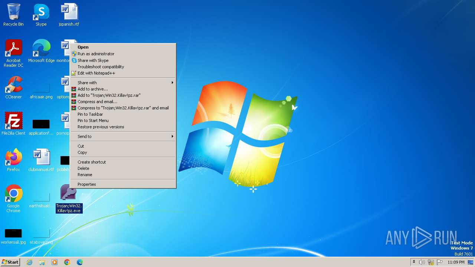The image size is (475, 267).
Task: Choose Restore previous versions
Action: coord(123,127)
